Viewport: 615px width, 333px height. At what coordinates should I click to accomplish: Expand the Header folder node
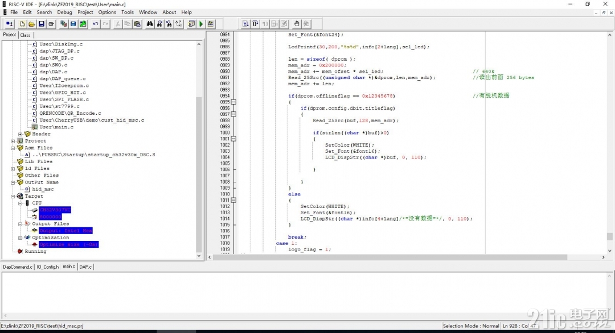tap(20, 134)
